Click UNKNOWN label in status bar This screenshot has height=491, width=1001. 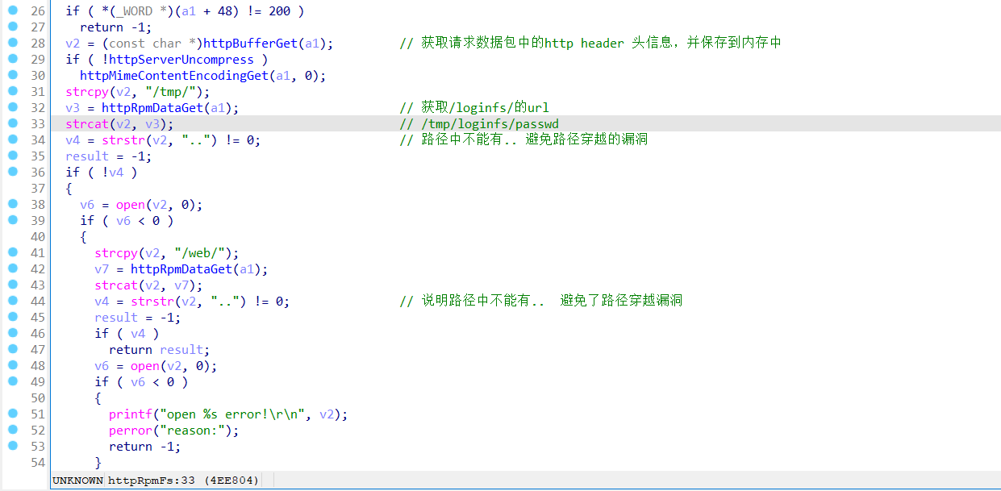coord(77,481)
